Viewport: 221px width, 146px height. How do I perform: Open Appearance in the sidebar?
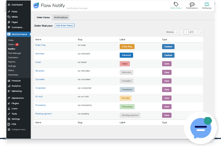click(x=17, y=98)
